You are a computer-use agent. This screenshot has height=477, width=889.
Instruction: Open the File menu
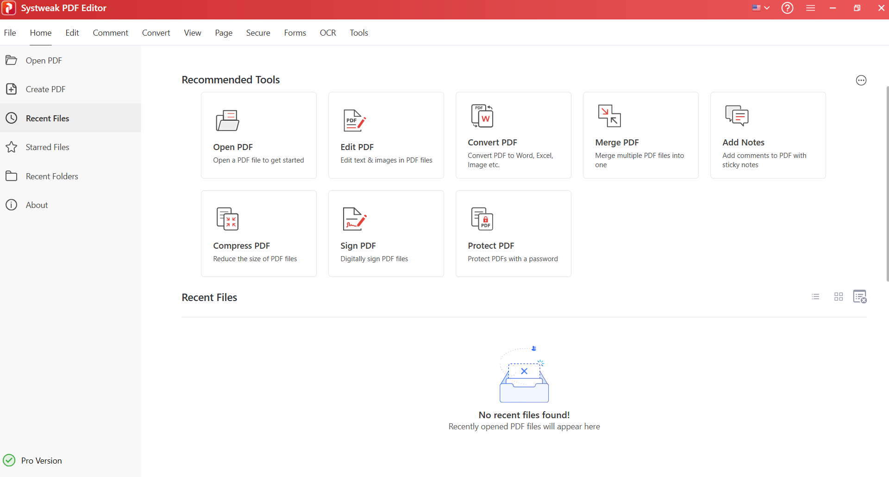coord(10,33)
